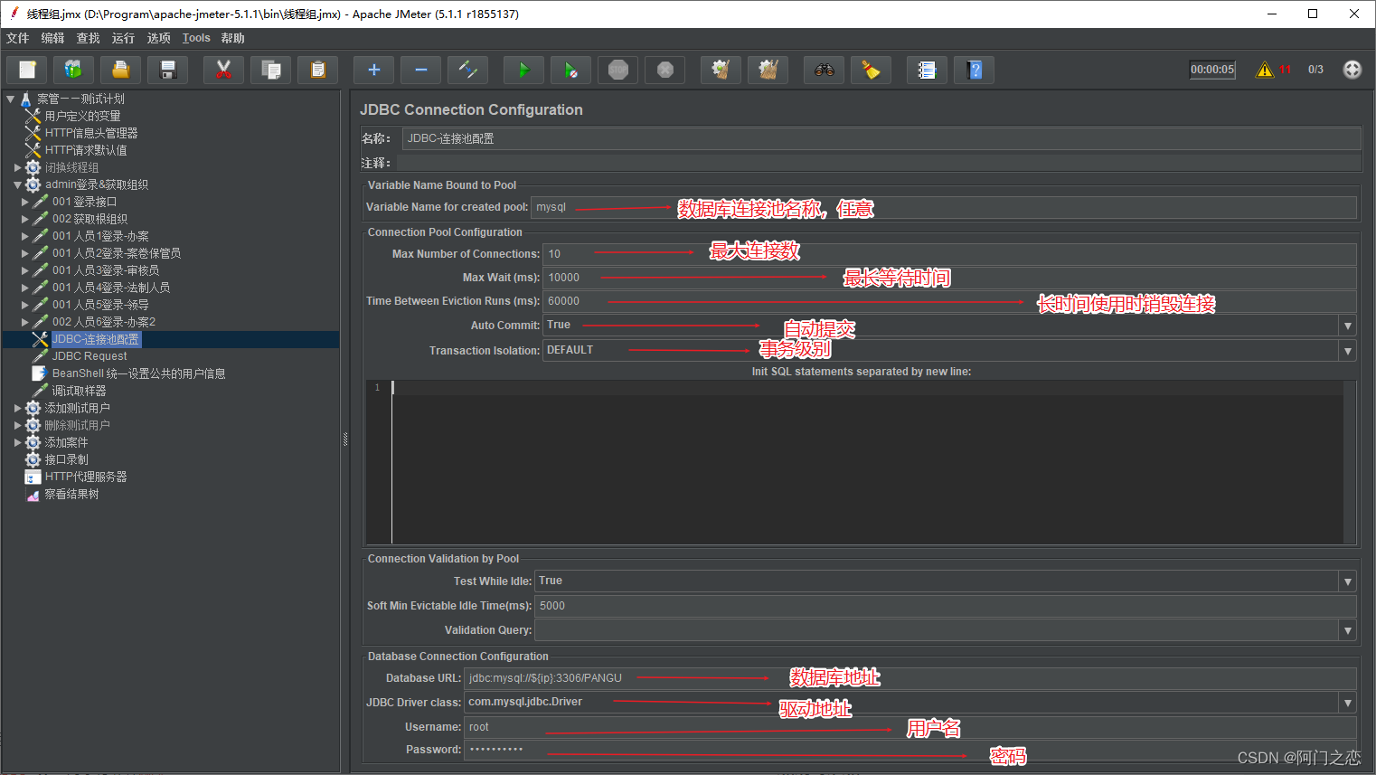
Task: Click the Copy toolbar icon
Action: coord(271,70)
